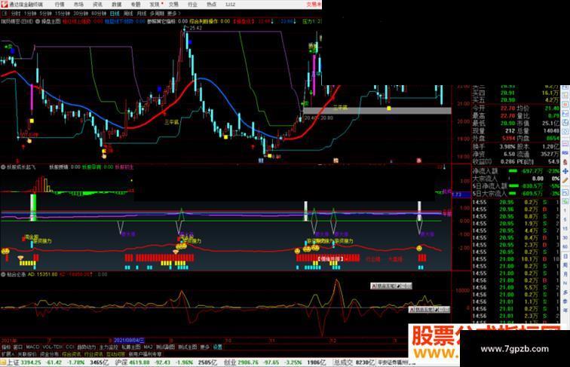
Task: Apply the MACD indicator
Action: [32, 347]
